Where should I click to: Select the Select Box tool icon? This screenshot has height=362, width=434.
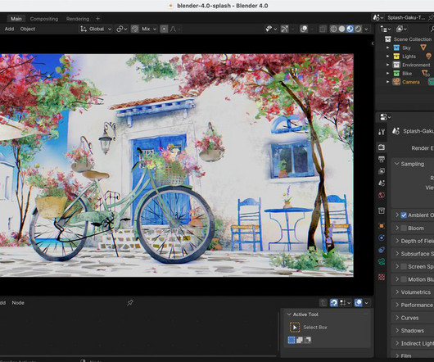tap(295, 327)
